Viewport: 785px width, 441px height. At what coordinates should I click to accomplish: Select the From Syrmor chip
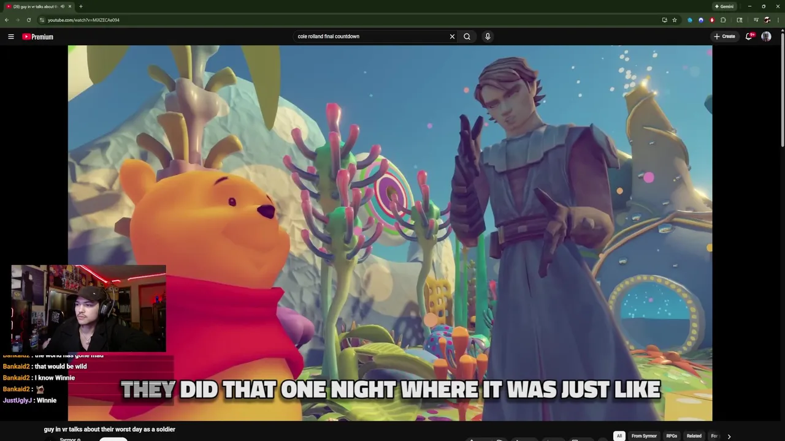pos(644,436)
